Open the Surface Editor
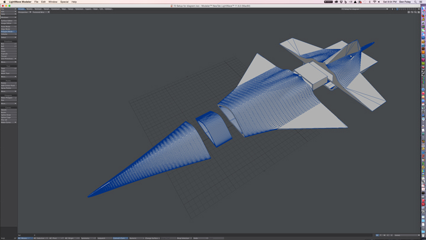Screen dimensions: 426x240 [8, 20]
